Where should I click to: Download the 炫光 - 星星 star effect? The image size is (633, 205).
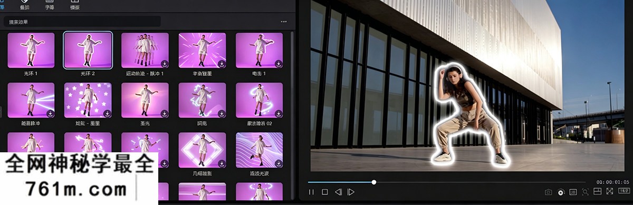pyautogui.click(x=108, y=113)
